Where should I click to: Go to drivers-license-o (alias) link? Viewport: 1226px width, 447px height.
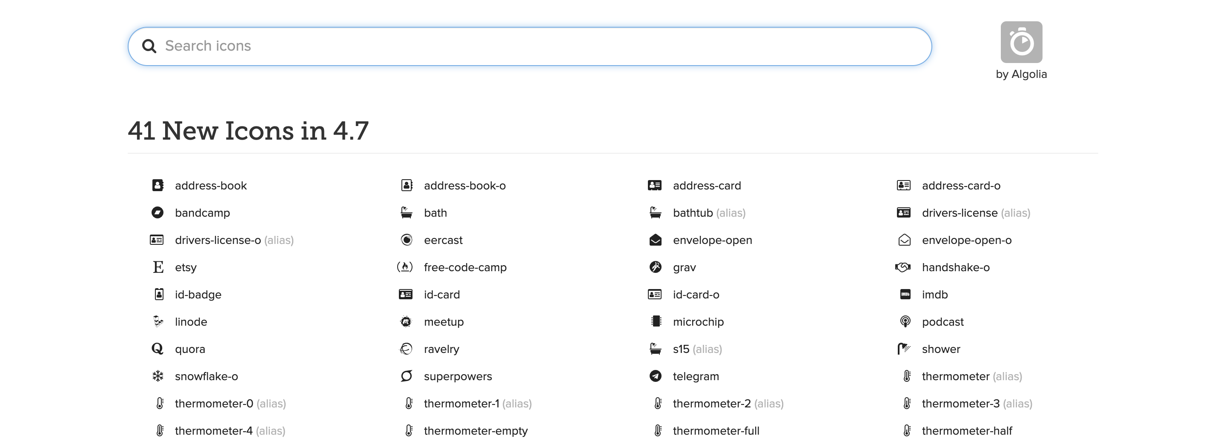coord(234,240)
